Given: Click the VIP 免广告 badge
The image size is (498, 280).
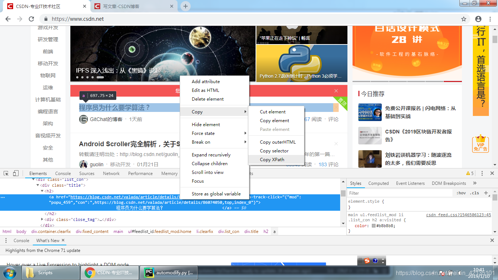Looking at the screenshot, I should [x=481, y=143].
